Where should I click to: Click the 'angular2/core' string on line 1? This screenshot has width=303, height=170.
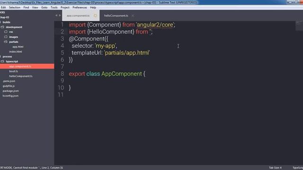tap(155, 25)
